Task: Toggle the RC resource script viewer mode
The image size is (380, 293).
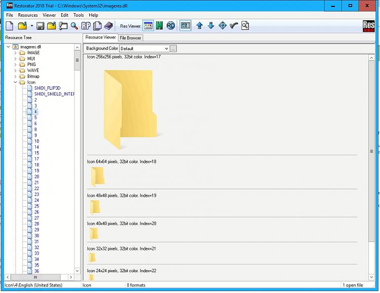Action: pos(171,26)
